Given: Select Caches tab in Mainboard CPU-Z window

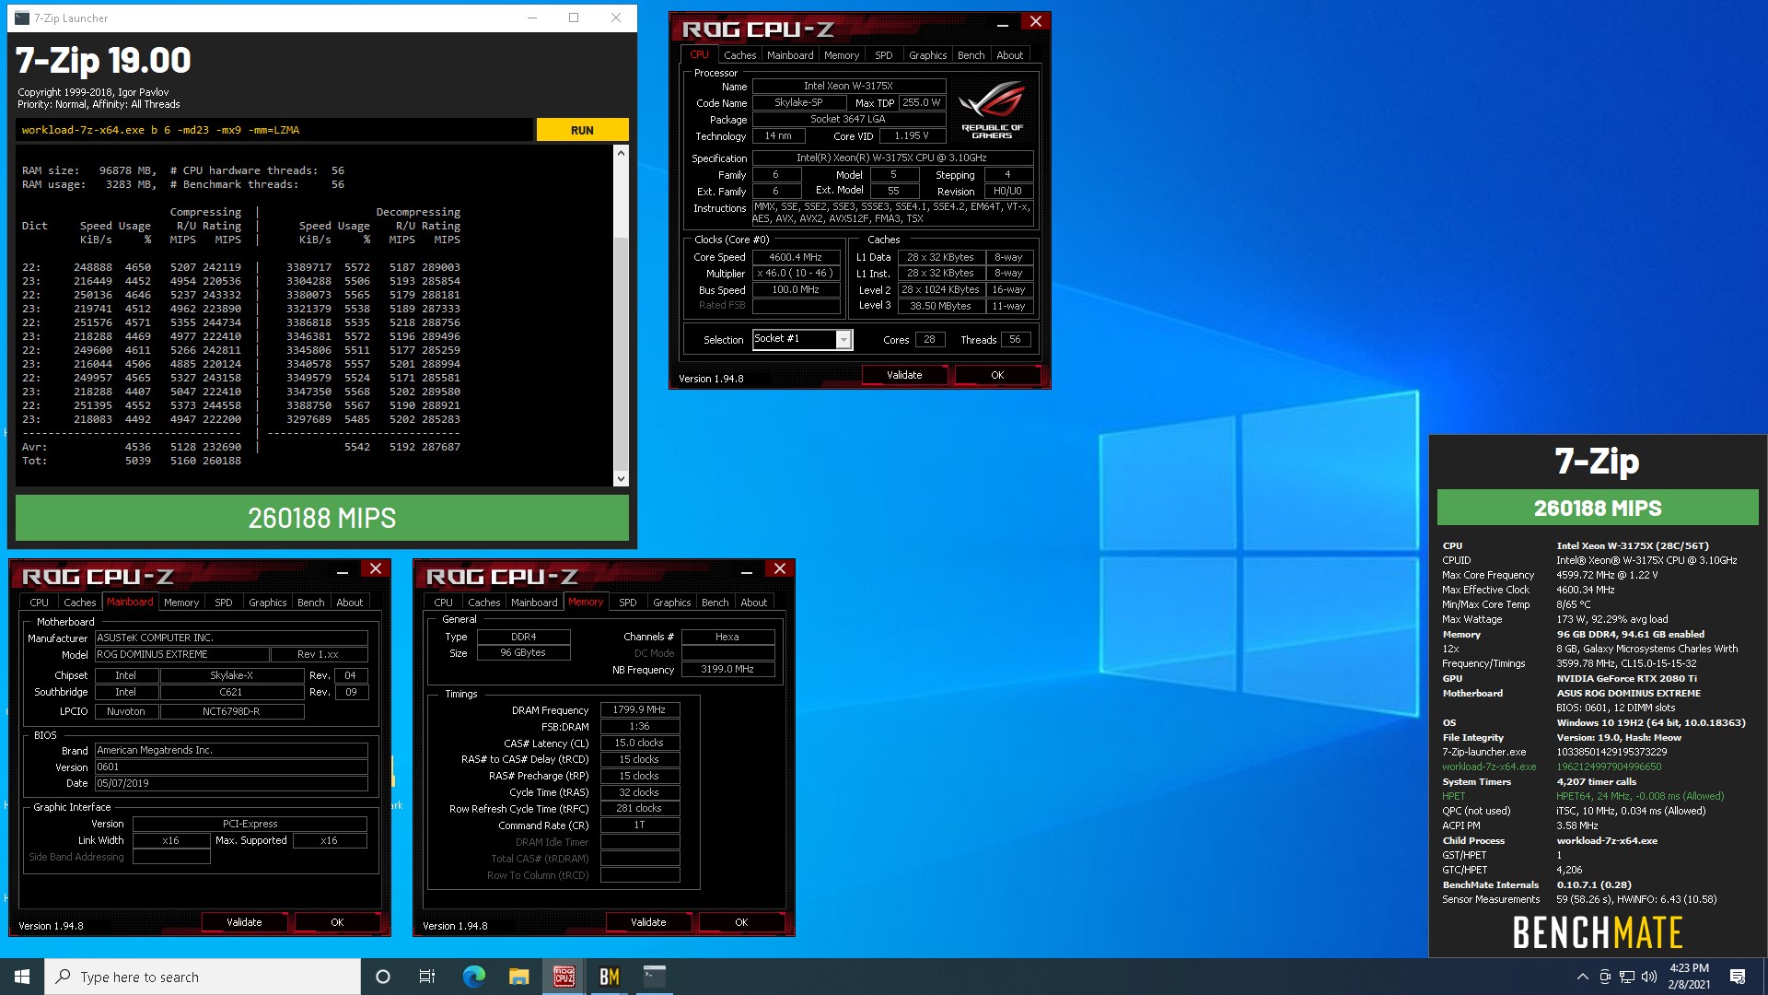Looking at the screenshot, I should coord(79,603).
